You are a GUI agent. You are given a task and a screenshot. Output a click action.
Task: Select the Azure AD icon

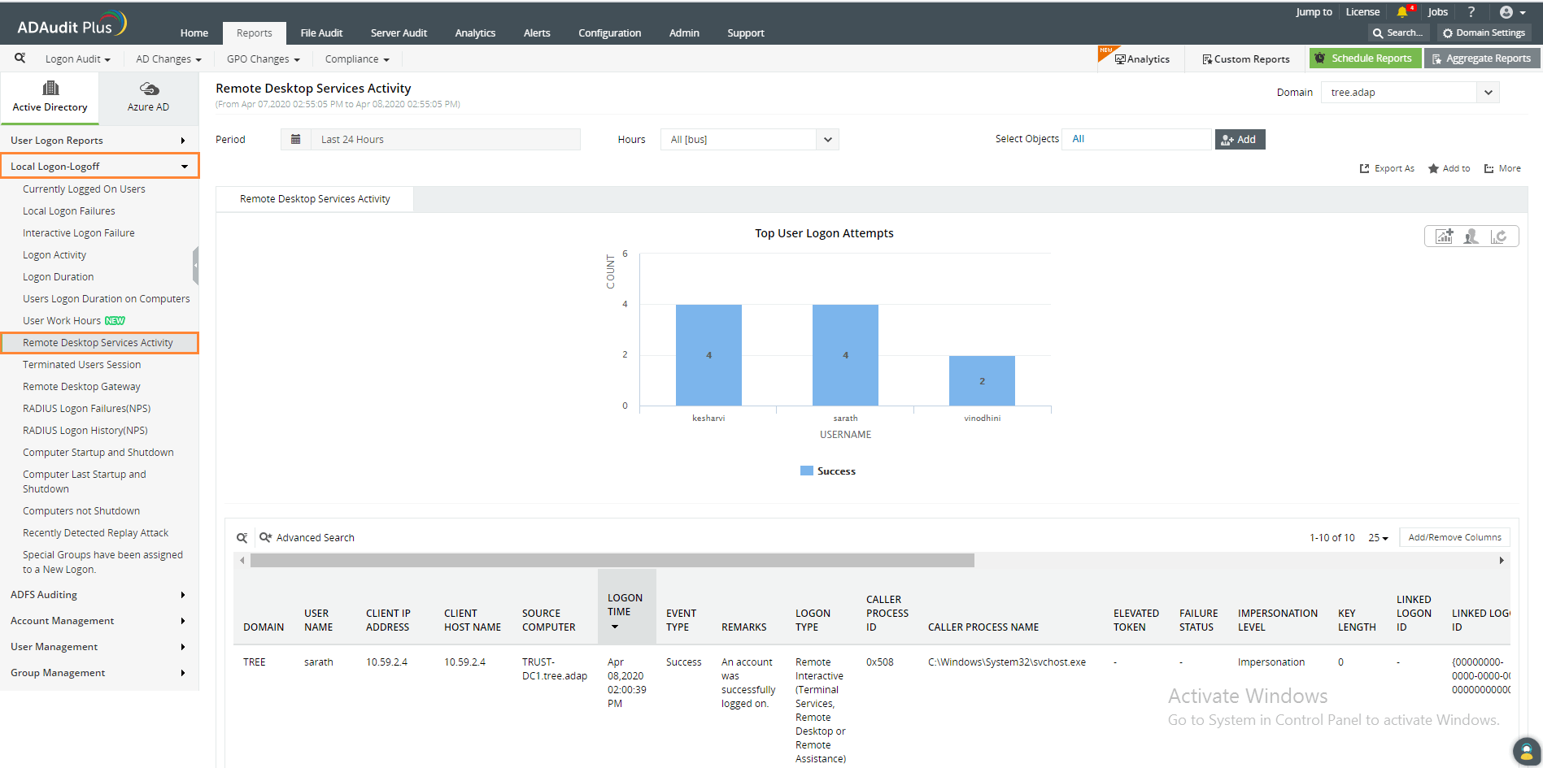[149, 89]
